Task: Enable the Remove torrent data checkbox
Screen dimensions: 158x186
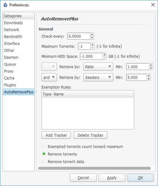Action: [x=44, y=161]
